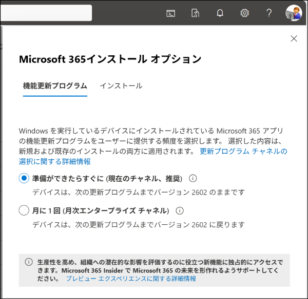This screenshot has width=308, height=299.
Task: Close the Microsoft 365 install options panel
Action: 294,38
